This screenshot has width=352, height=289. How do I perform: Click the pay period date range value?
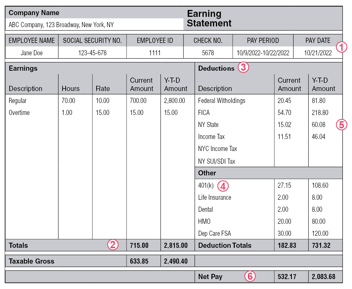pos(263,53)
